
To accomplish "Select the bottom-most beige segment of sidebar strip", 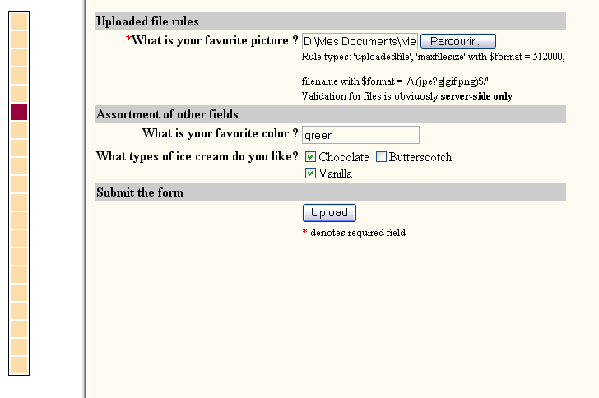I will (19, 365).
